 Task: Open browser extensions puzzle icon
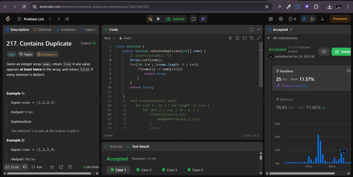(x=316, y=6)
